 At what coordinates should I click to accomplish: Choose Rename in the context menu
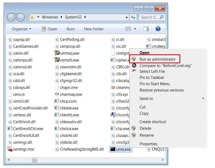click(168, 135)
